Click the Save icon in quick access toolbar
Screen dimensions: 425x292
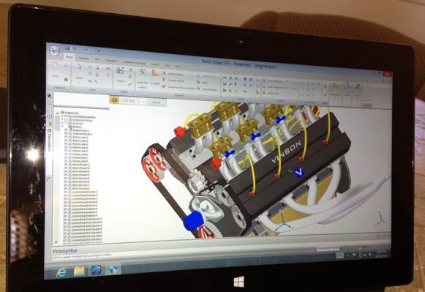(67, 48)
